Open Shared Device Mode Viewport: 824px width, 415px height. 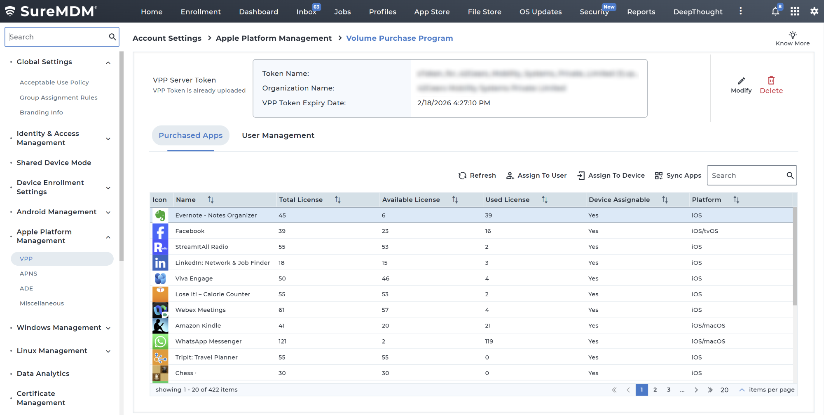pyautogui.click(x=54, y=162)
